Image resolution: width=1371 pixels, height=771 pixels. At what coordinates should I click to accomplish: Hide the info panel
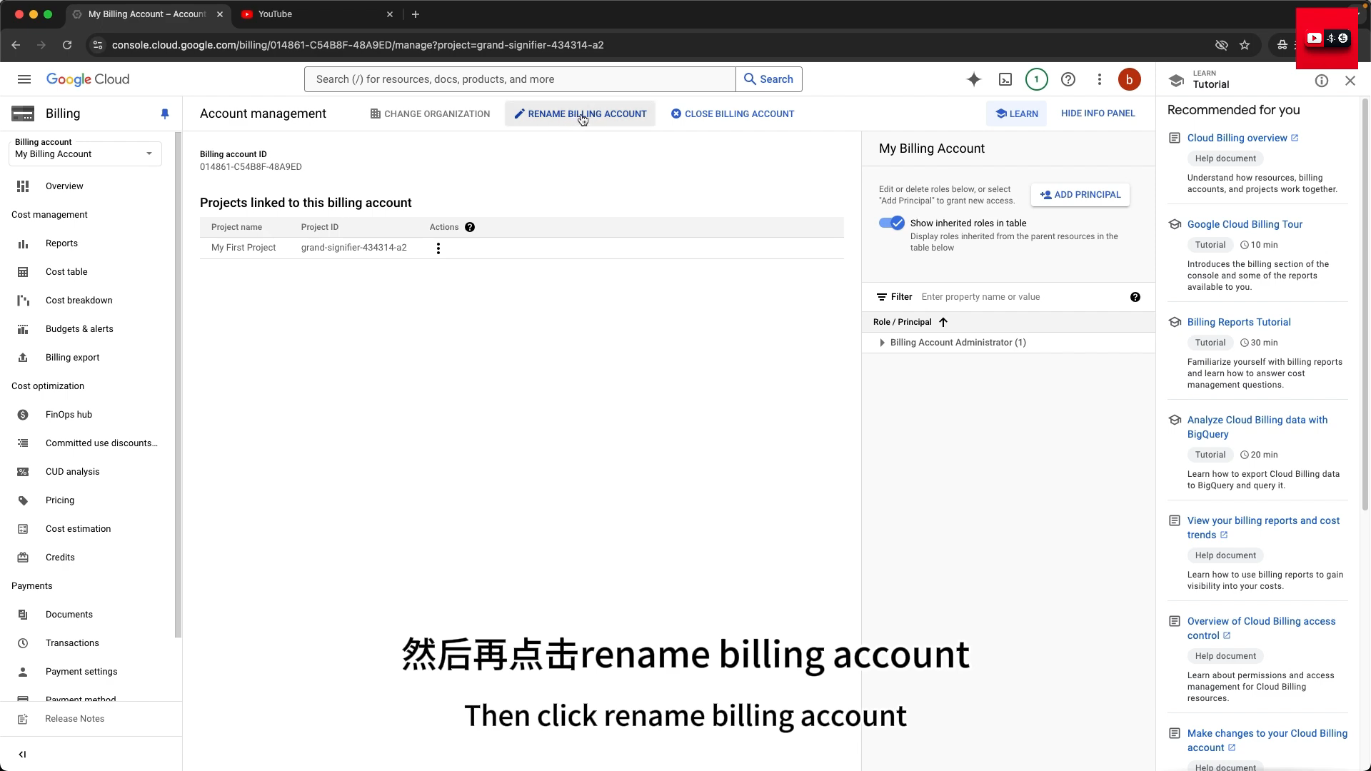click(1098, 114)
